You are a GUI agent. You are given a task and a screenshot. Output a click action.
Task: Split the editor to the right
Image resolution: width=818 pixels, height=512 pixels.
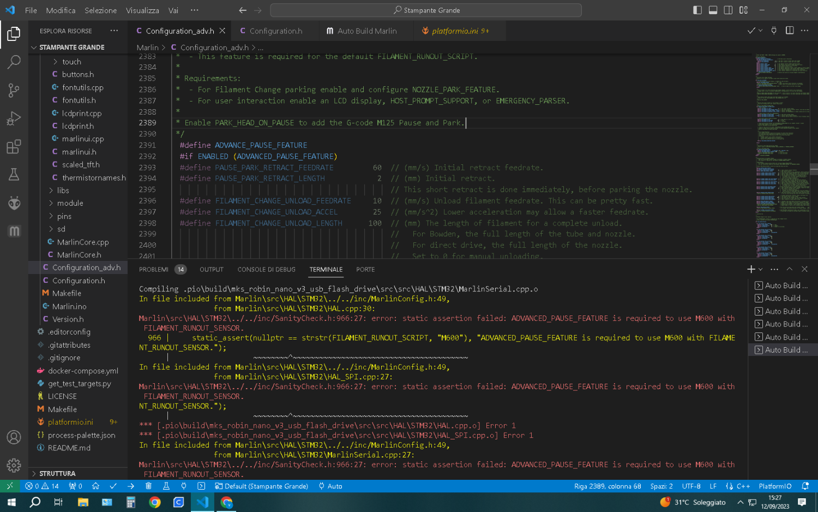[789, 31]
